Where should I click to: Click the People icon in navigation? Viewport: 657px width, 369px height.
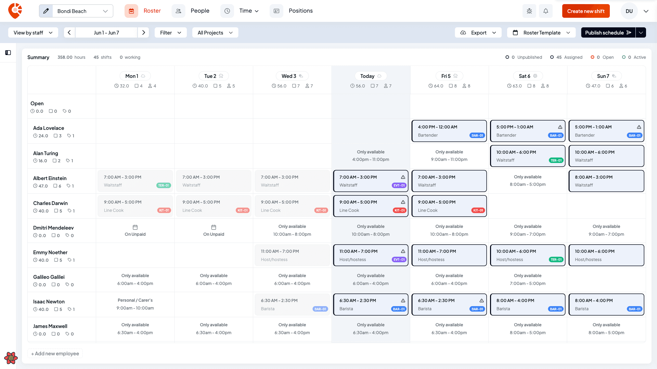(178, 11)
